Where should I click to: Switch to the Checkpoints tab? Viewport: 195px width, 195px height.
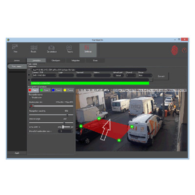56,60
